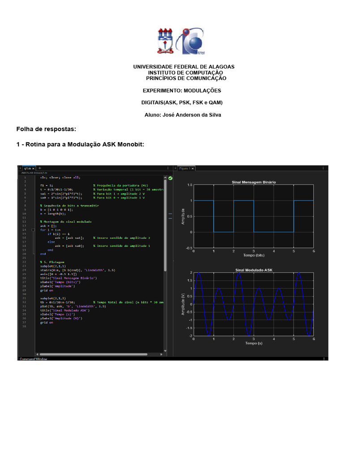Click the horizontal scroll right arrow
The width and height of the screenshot is (344, 458).
(x=161, y=354)
